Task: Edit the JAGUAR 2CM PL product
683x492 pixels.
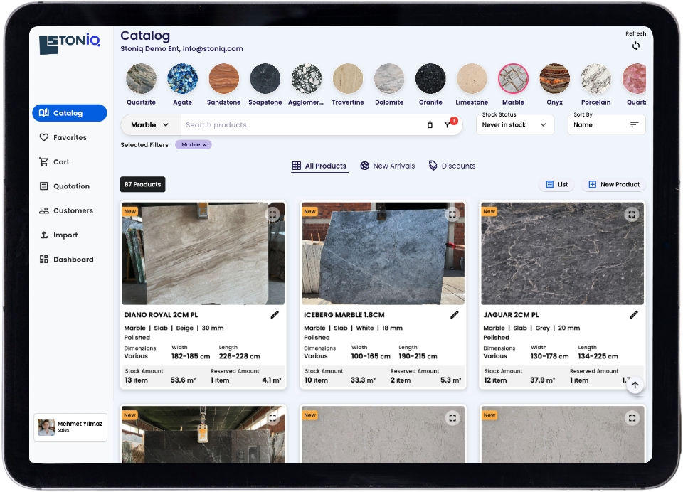Action: (634, 315)
